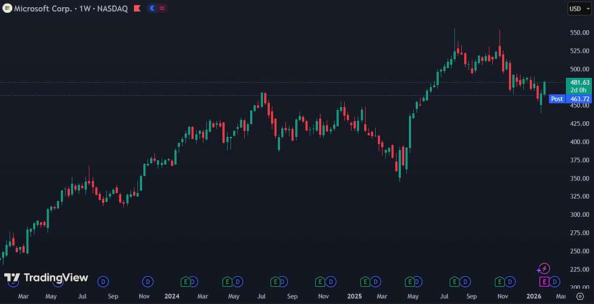Click the 2025 year label on time axis

click(x=354, y=296)
